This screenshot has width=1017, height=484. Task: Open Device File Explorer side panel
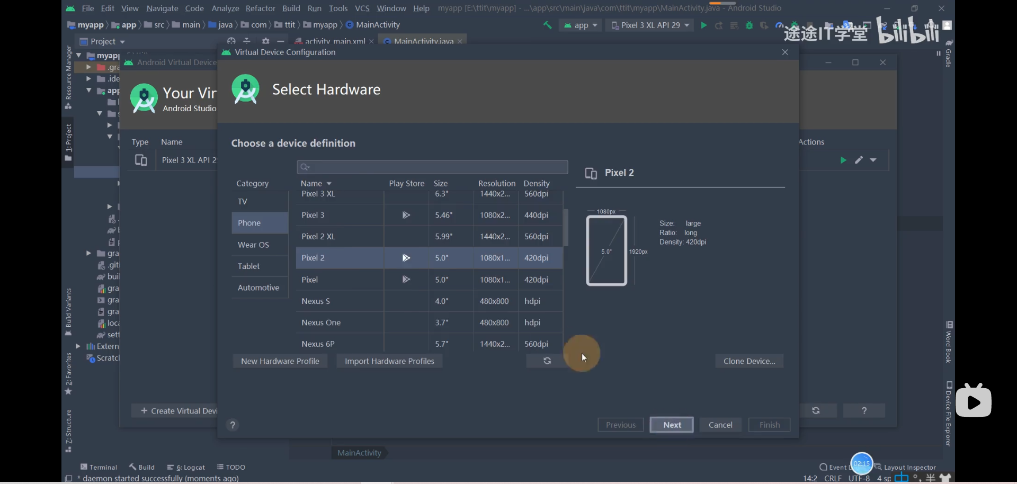tap(949, 414)
